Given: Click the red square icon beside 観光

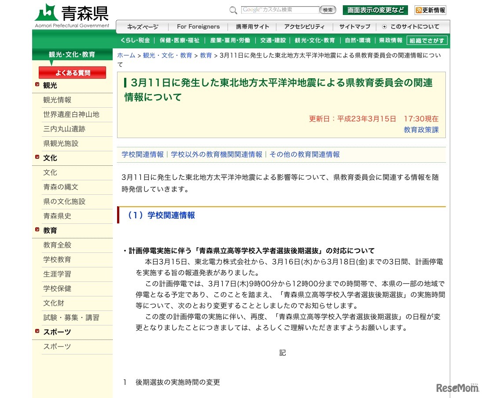Looking at the screenshot, I should click(x=37, y=84).
